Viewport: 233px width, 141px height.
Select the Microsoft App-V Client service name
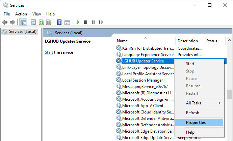coord(143,106)
